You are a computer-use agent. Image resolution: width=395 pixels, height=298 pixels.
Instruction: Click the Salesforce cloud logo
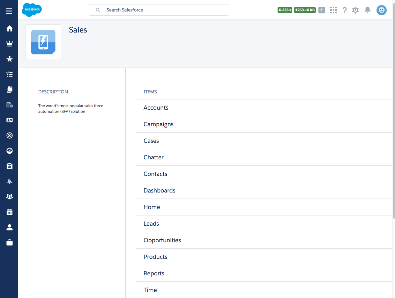[32, 10]
